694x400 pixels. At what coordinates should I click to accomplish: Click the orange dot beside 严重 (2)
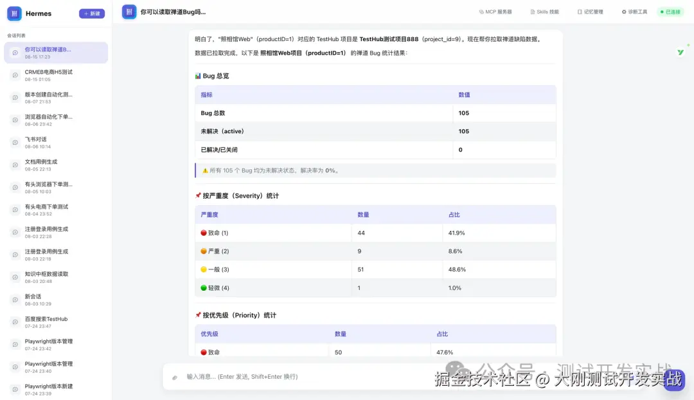coord(204,251)
